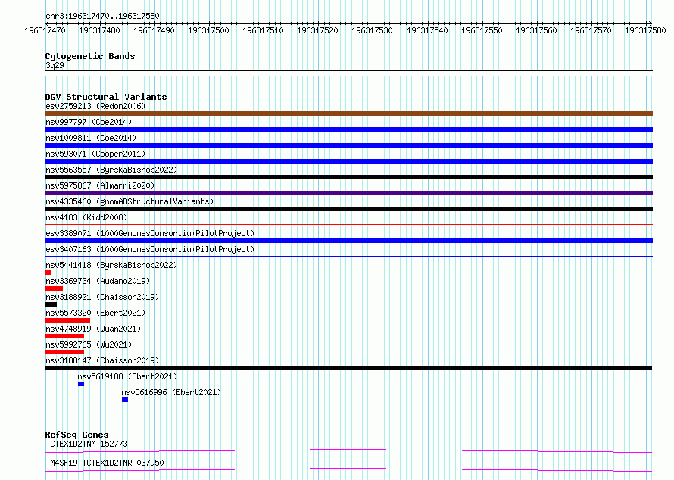Click ruler position 196317570

(591, 30)
